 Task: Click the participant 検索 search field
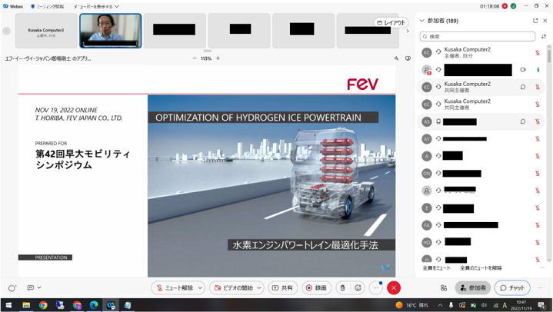click(480, 36)
